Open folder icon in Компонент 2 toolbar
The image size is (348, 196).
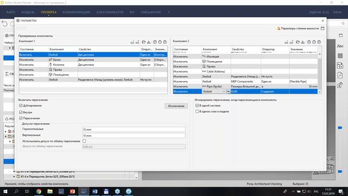pos(297,42)
